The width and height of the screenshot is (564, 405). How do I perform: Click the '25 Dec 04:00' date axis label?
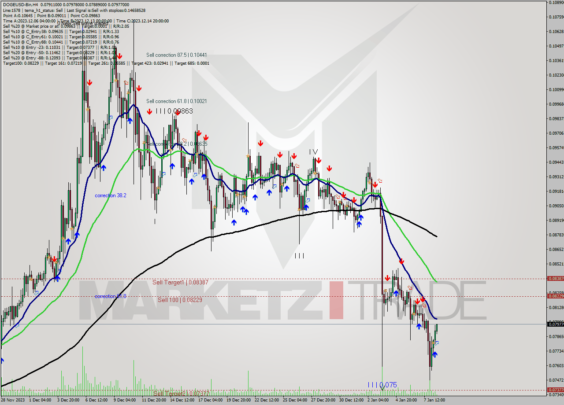(295, 400)
